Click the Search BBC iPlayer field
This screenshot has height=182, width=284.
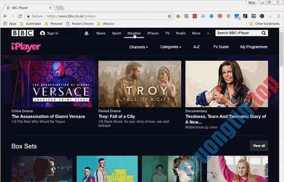pos(238,33)
